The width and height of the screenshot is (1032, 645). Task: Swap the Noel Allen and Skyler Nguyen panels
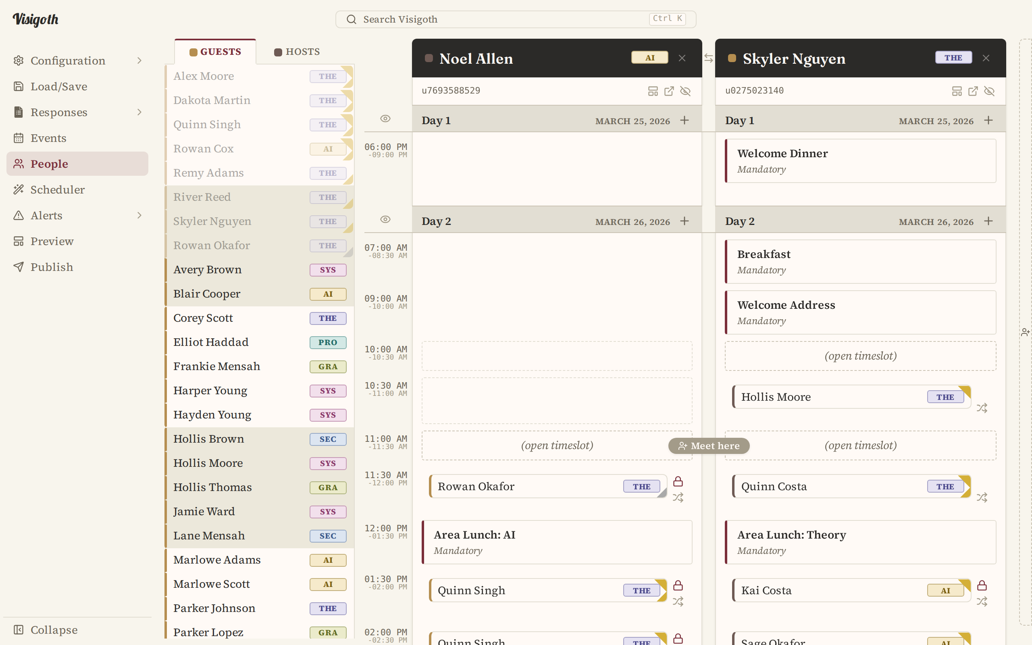click(708, 58)
